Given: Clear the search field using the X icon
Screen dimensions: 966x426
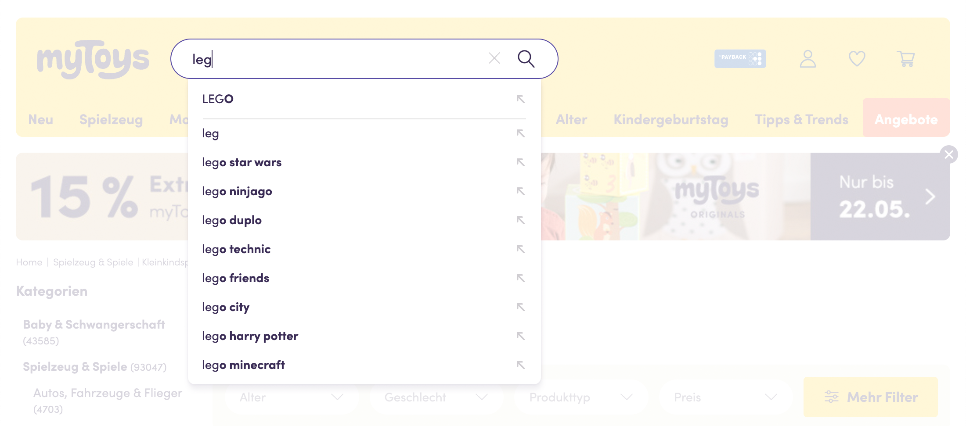Looking at the screenshot, I should pos(494,58).
